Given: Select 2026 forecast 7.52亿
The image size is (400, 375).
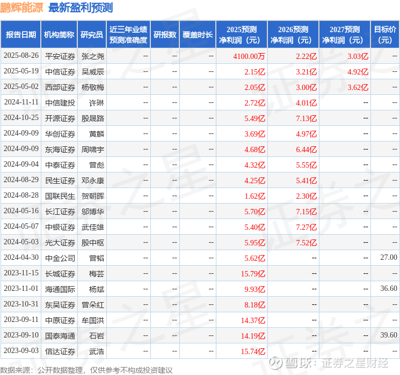Looking at the screenshot, I should click(306, 243).
